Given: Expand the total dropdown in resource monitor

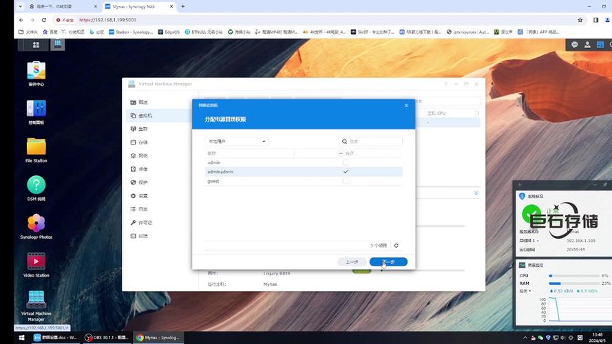Looking at the screenshot, I should click(x=527, y=290).
